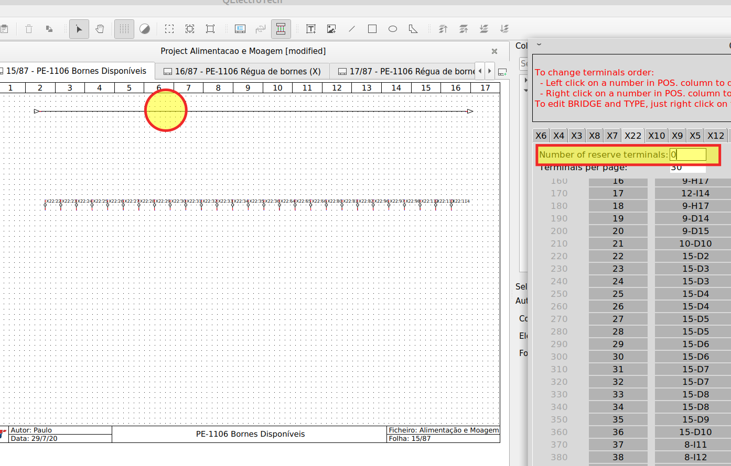
Task: Close the Project Alimentacao e Moagem window
Action: tap(494, 51)
